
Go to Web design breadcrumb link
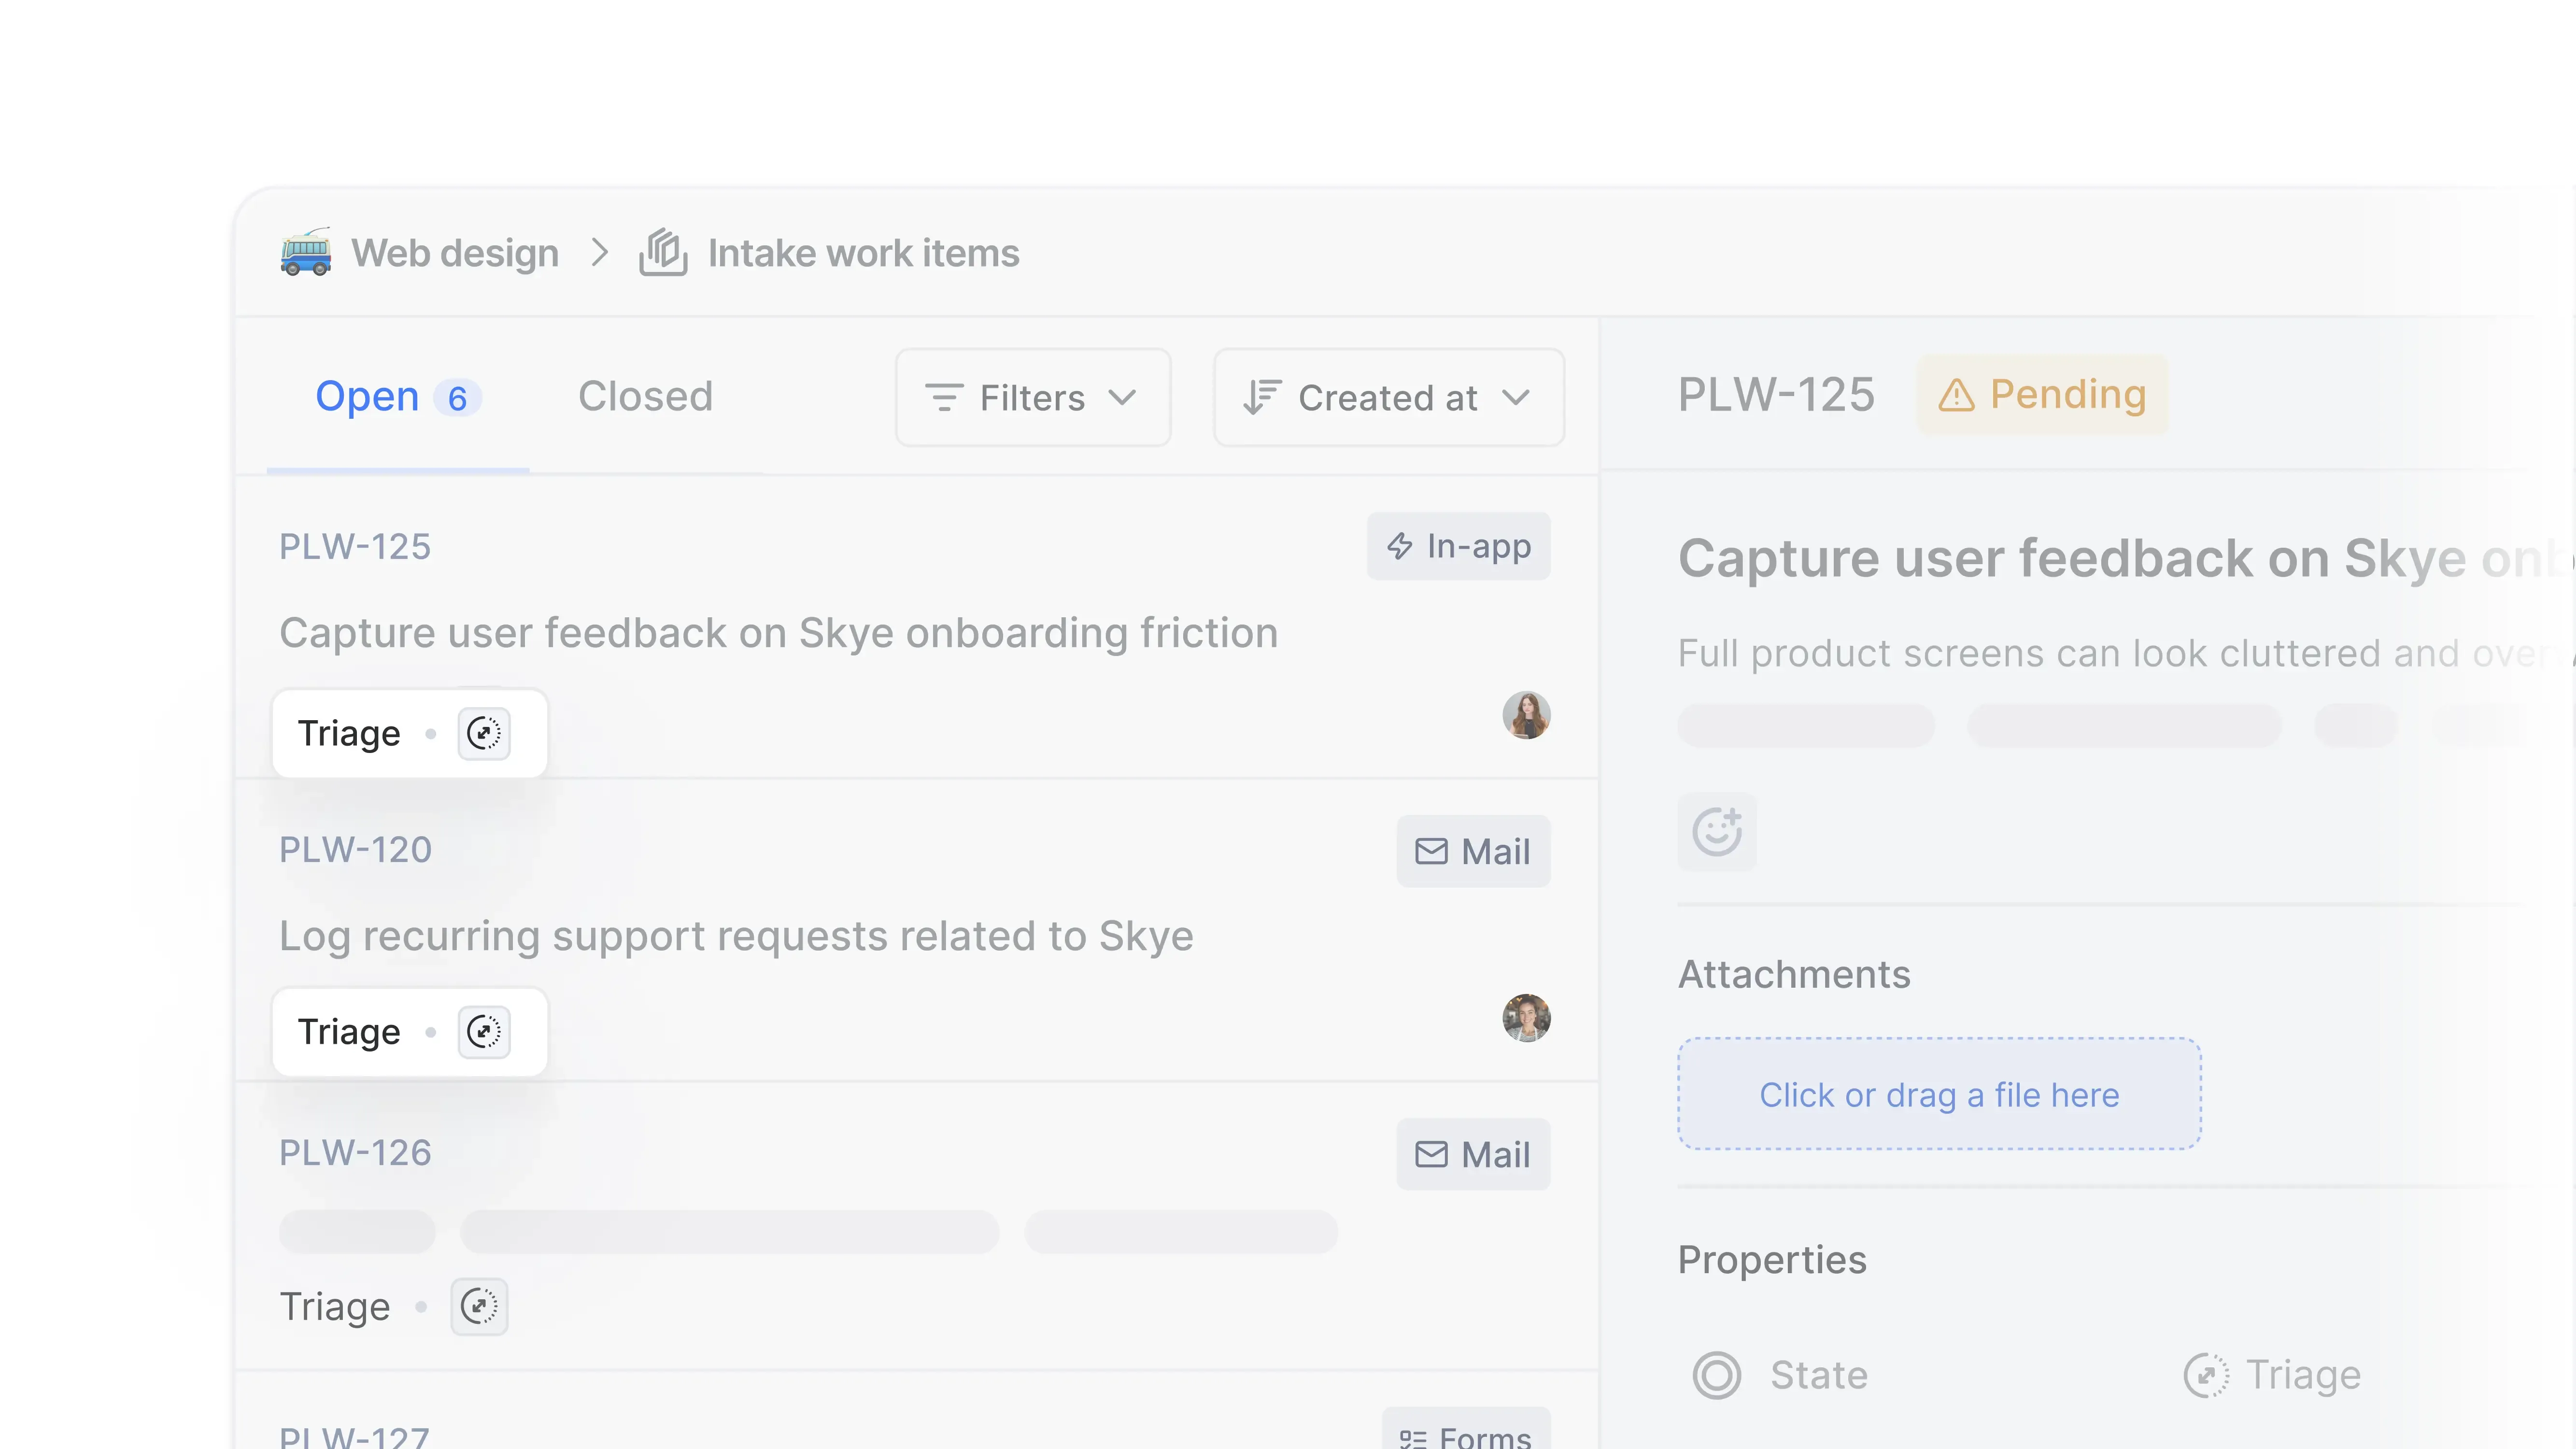pos(455,253)
